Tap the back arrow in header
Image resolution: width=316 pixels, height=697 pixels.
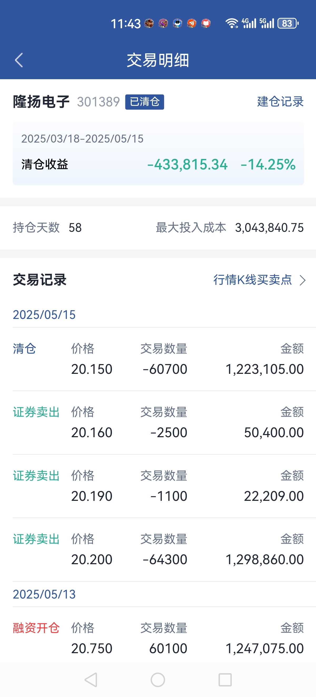[x=19, y=60]
